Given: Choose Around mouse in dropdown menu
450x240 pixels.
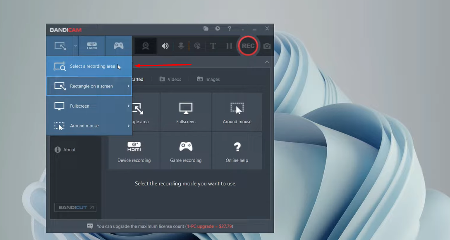Looking at the screenshot, I should 89,126.
